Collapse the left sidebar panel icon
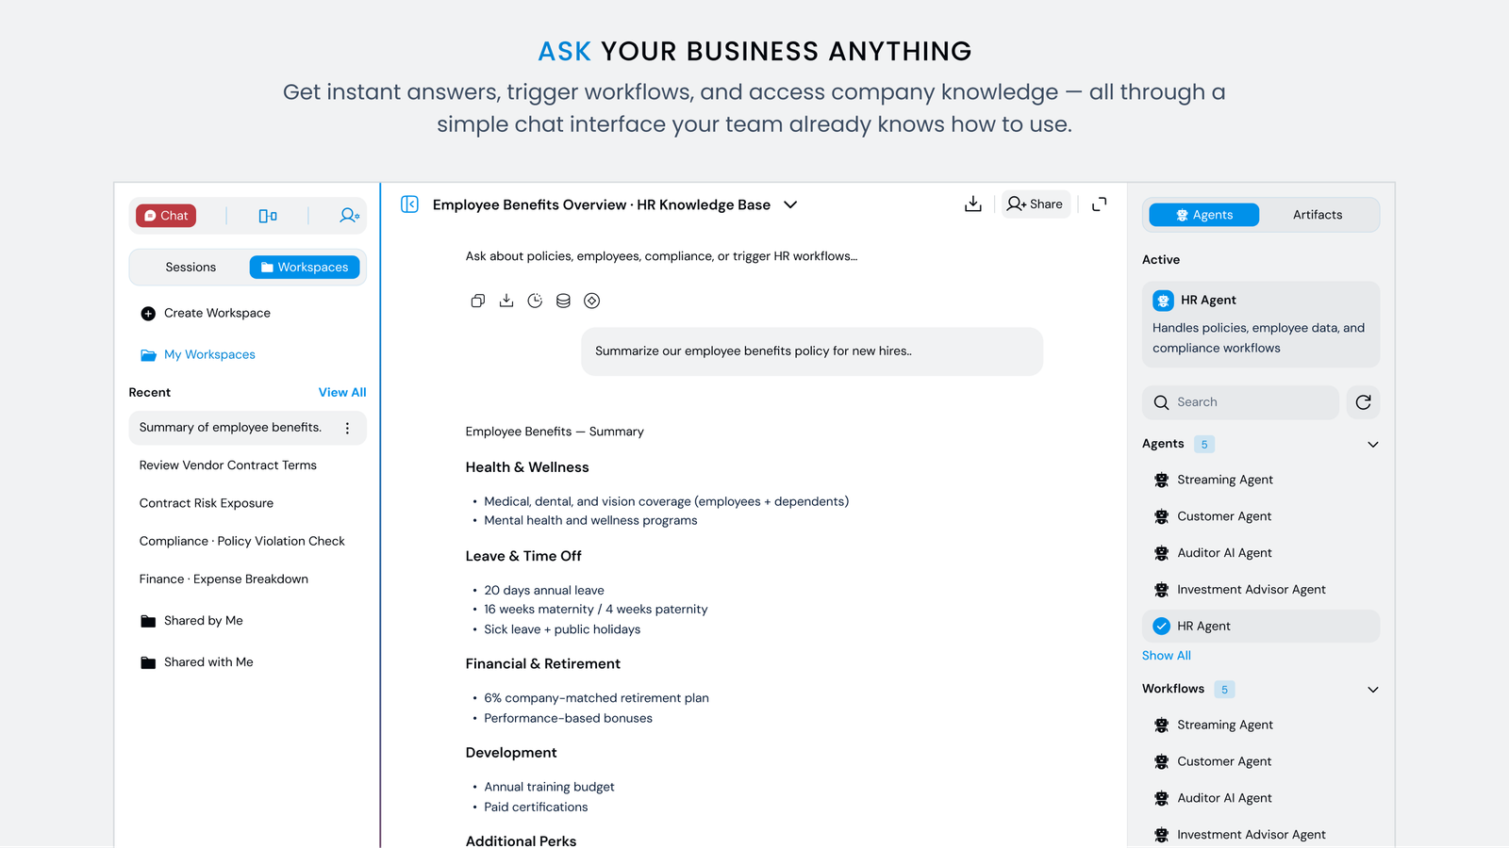Screen dimensions: 1509x848 [x=409, y=204]
